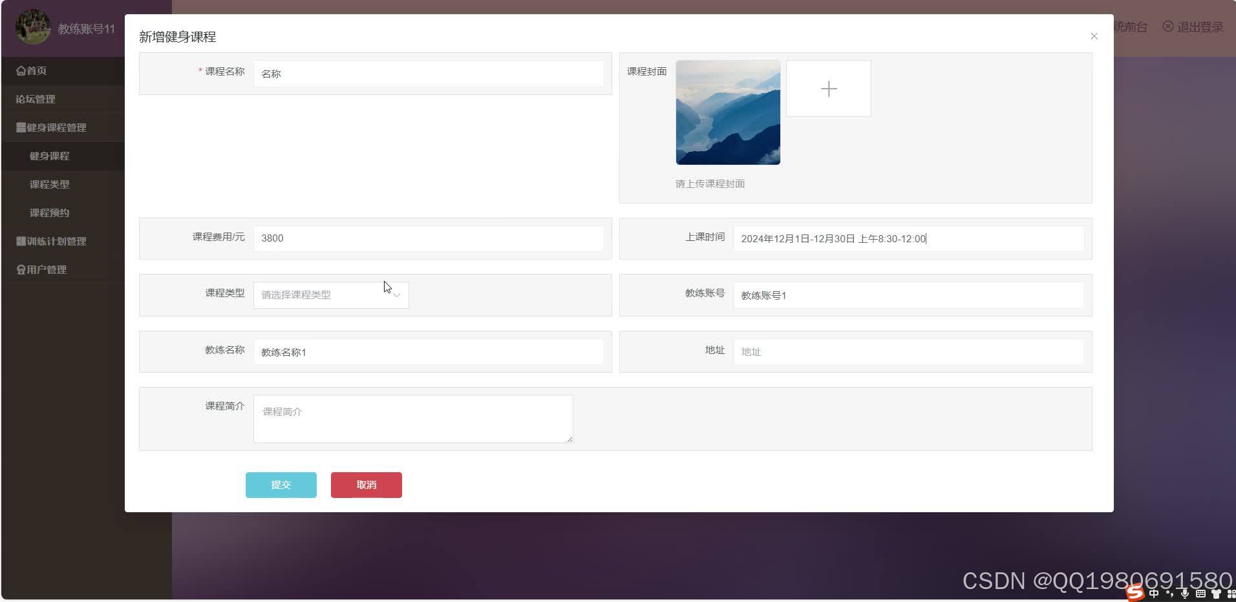Click the 课程名称 input showing 名称
1236x602 pixels.
pyautogui.click(x=429, y=73)
